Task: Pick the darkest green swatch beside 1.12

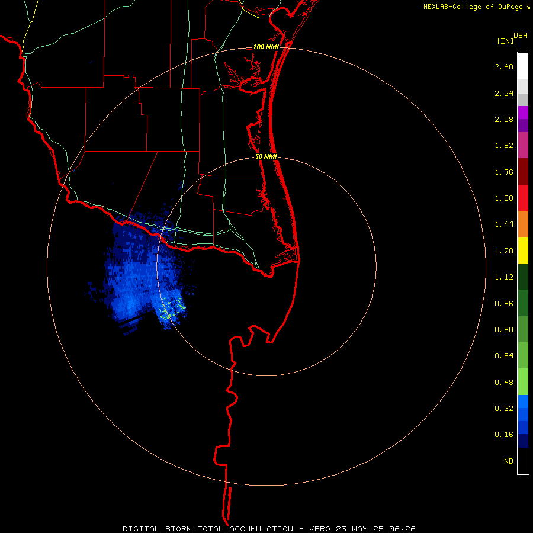Action: (x=523, y=277)
